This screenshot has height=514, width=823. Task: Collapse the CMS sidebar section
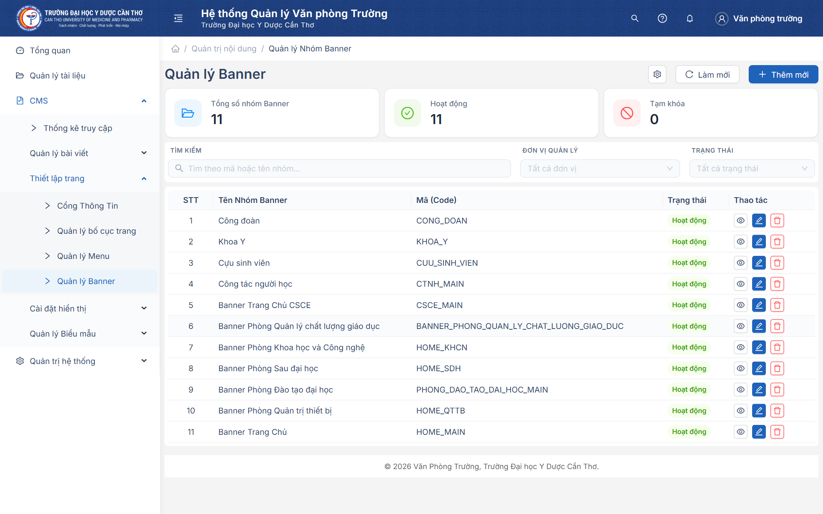point(80,101)
